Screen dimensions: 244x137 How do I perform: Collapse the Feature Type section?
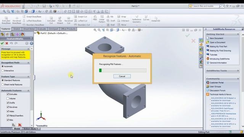click(28, 76)
